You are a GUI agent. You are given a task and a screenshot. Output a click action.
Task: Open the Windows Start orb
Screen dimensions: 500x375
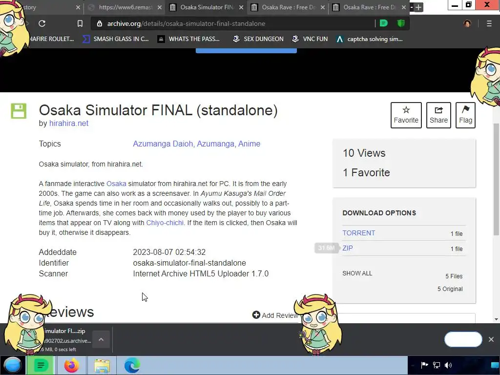tap(12, 365)
